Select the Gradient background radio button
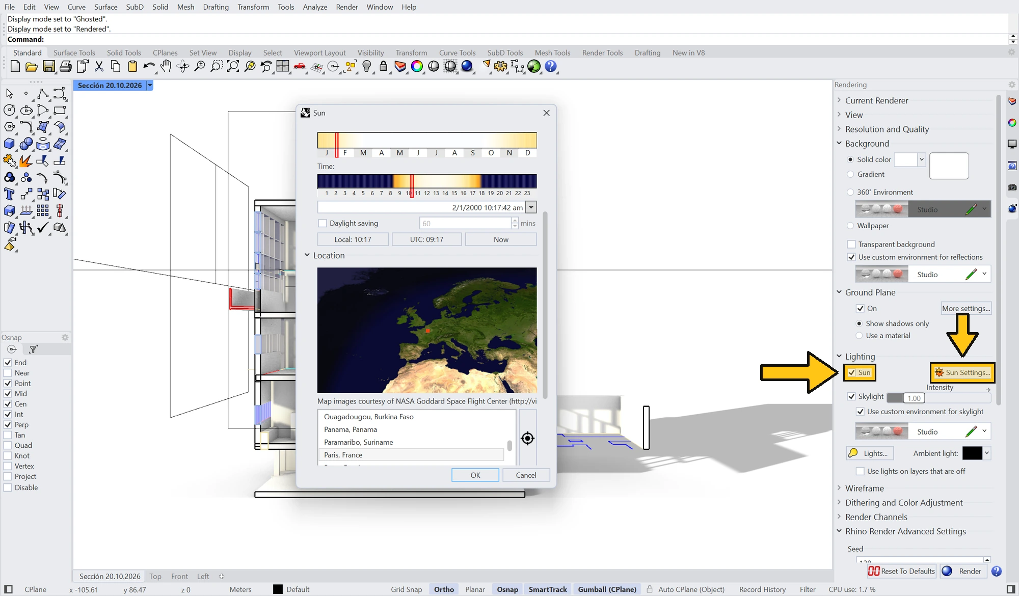Image resolution: width=1019 pixels, height=596 pixels. point(850,174)
